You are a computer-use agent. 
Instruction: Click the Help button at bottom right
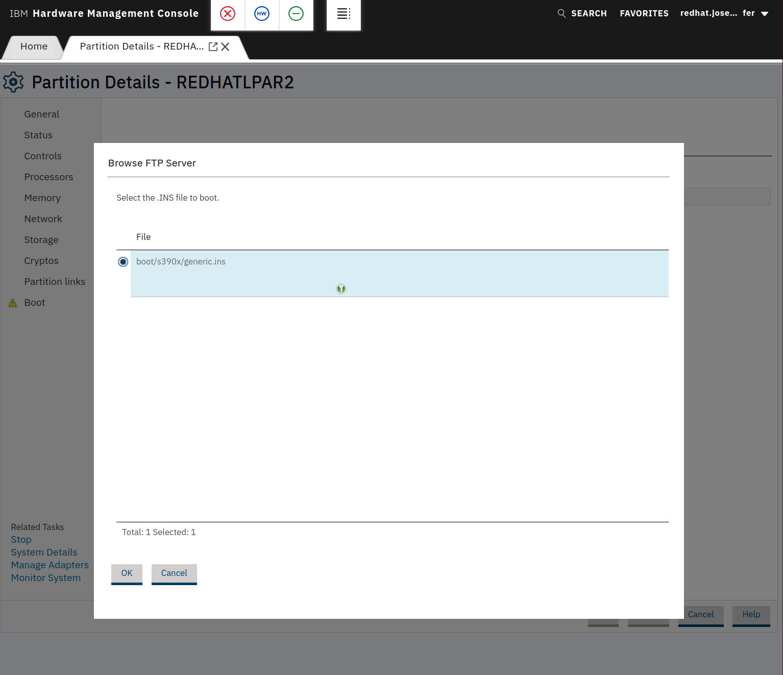[x=751, y=615]
